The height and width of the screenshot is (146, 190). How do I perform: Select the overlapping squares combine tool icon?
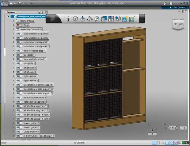(x=104, y=19)
